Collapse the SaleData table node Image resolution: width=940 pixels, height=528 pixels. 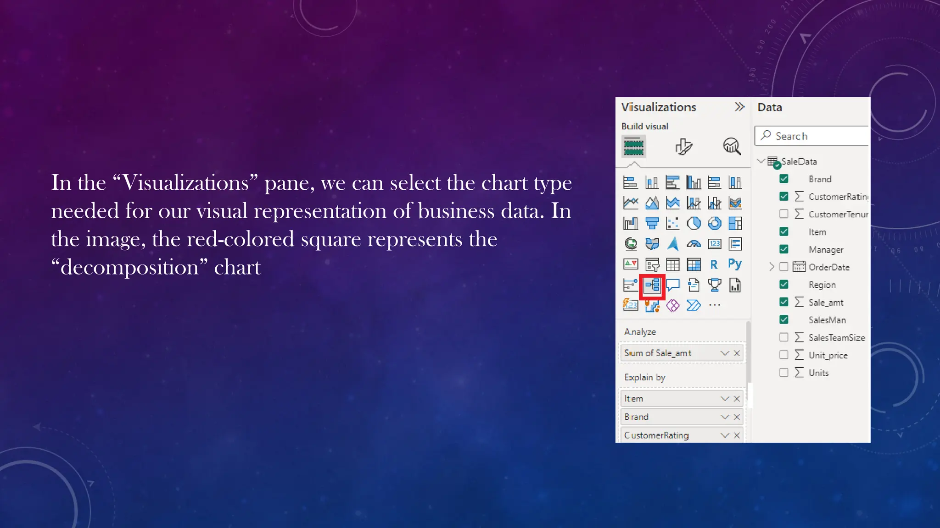pyautogui.click(x=761, y=161)
